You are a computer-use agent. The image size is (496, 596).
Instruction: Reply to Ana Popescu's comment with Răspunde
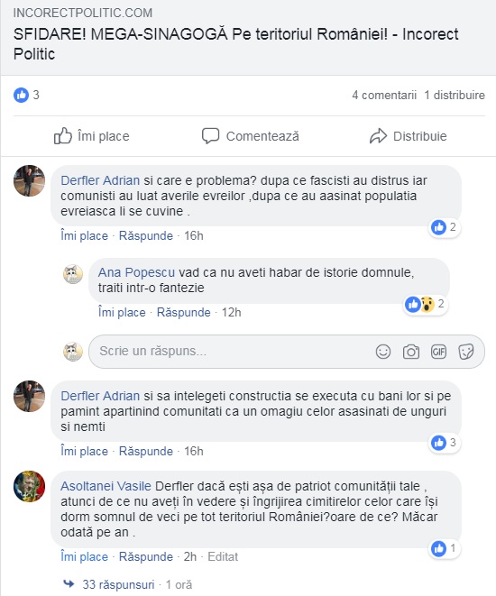[x=184, y=313]
